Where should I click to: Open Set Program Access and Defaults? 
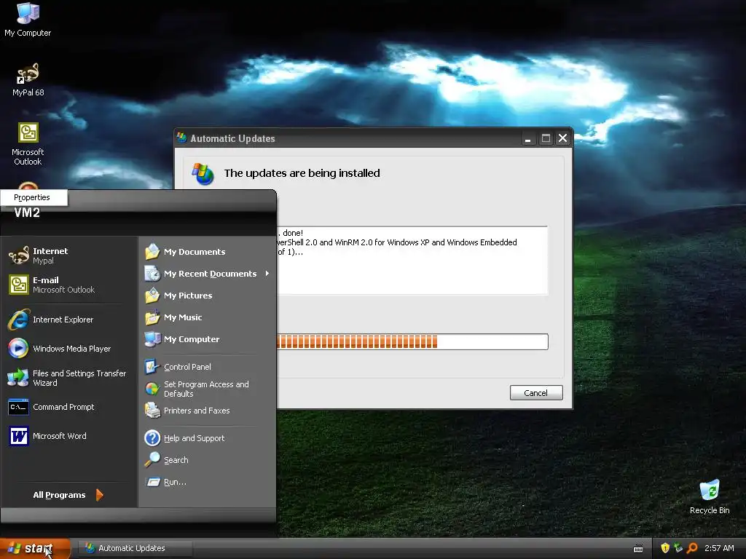coord(206,389)
